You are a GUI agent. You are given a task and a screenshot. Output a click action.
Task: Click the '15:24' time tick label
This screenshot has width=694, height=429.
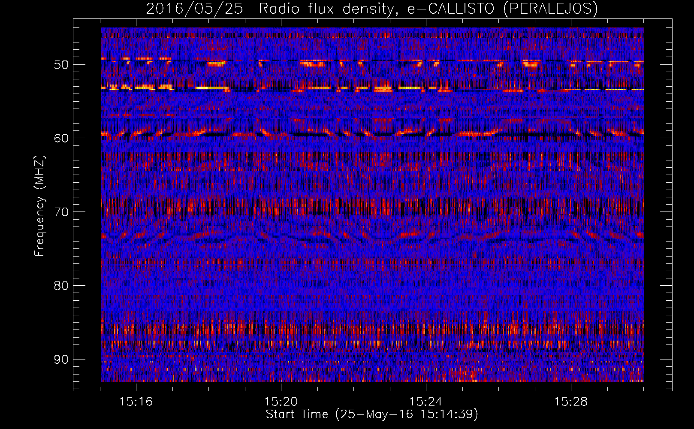426,402
